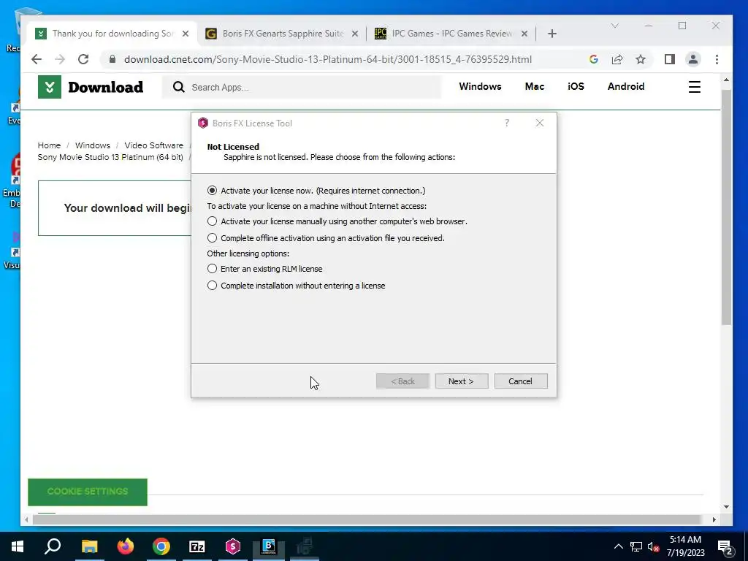Open File Explorer from taskbar
Image resolution: width=748 pixels, height=561 pixels.
pos(89,546)
